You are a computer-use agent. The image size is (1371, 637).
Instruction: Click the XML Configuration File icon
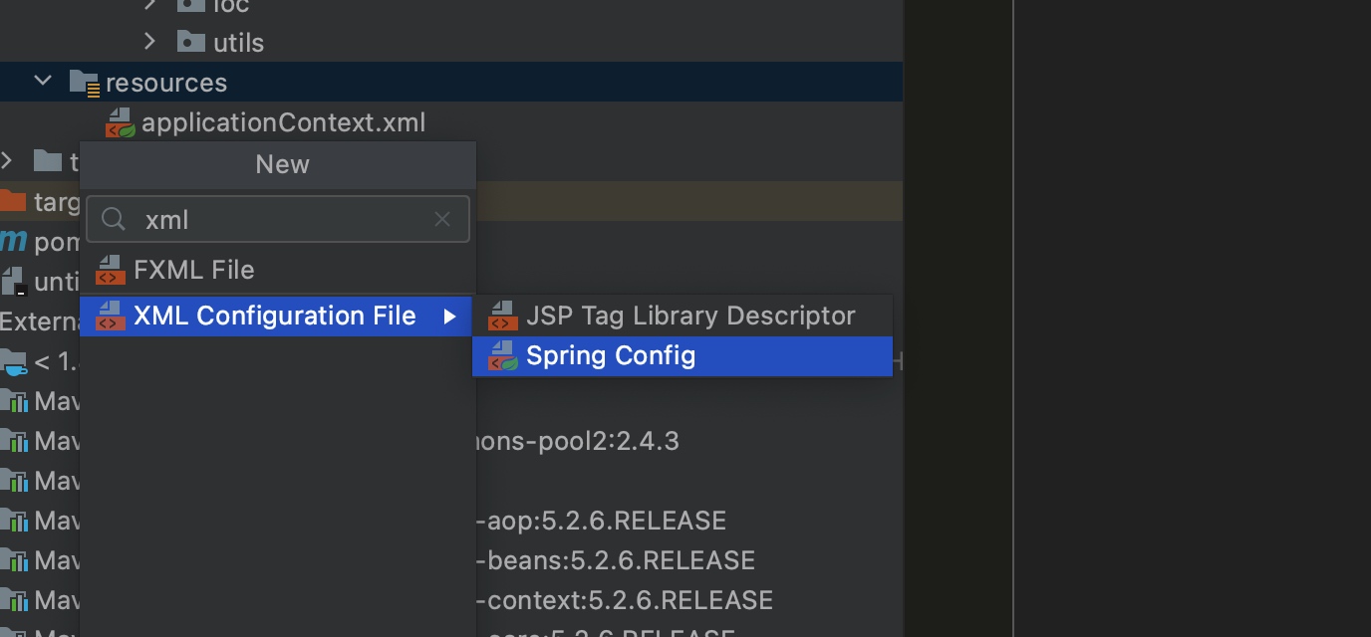(110, 317)
